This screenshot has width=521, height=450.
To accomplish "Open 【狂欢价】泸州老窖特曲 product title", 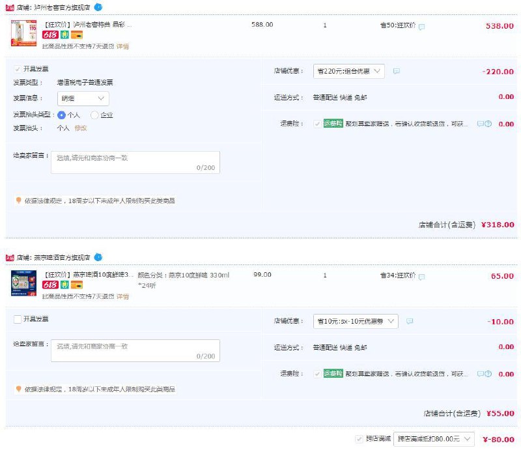I will (x=88, y=25).
